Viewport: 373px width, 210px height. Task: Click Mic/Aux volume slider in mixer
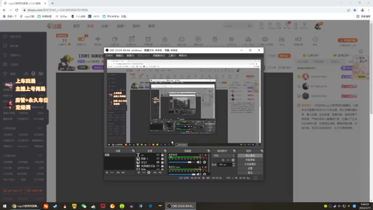pos(182,174)
